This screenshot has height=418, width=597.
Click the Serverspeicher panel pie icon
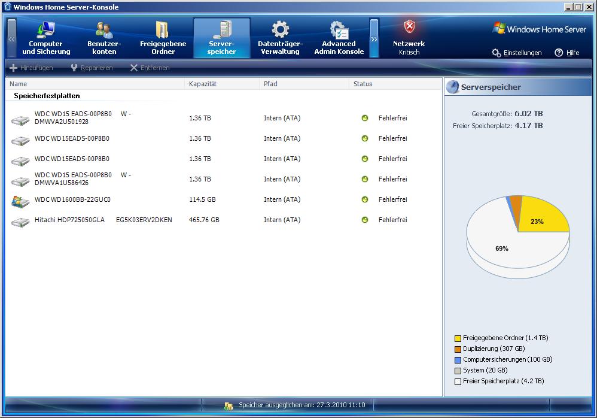pos(453,87)
